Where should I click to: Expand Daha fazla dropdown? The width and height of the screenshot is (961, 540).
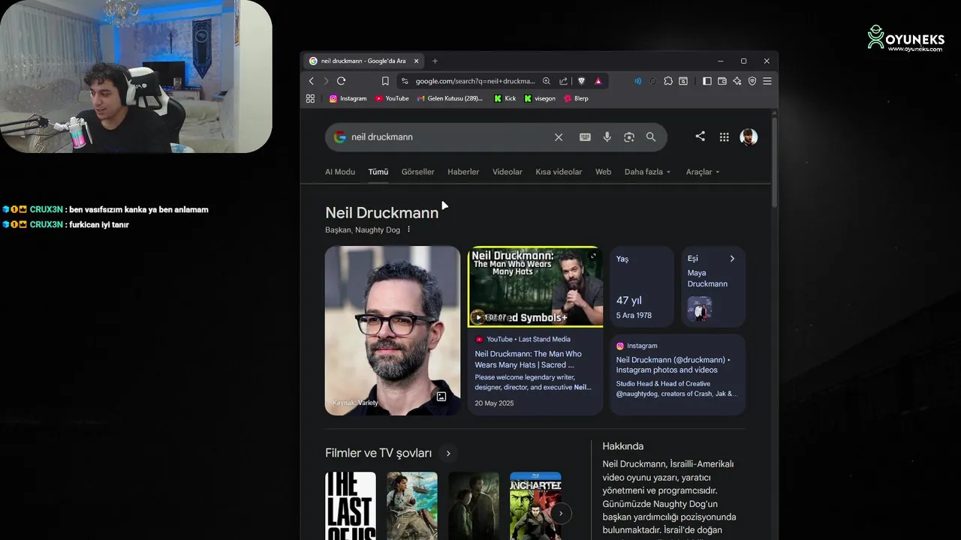coord(647,172)
